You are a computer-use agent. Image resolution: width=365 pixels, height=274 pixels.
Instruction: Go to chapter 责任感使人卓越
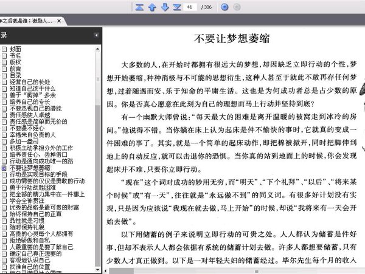coord(30,115)
